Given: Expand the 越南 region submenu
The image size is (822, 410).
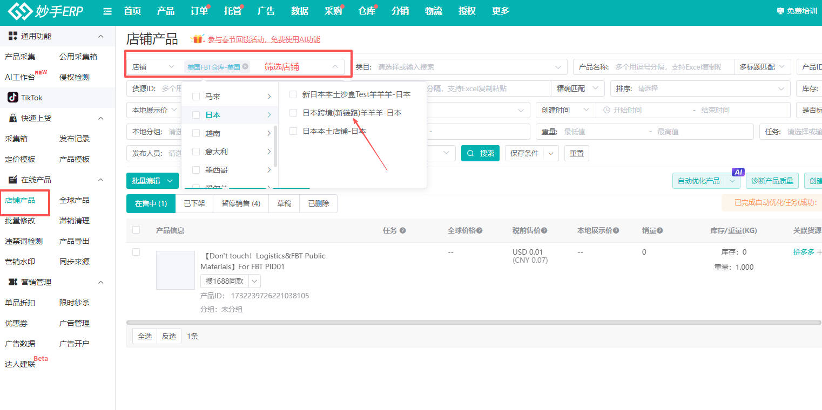Looking at the screenshot, I should [268, 133].
